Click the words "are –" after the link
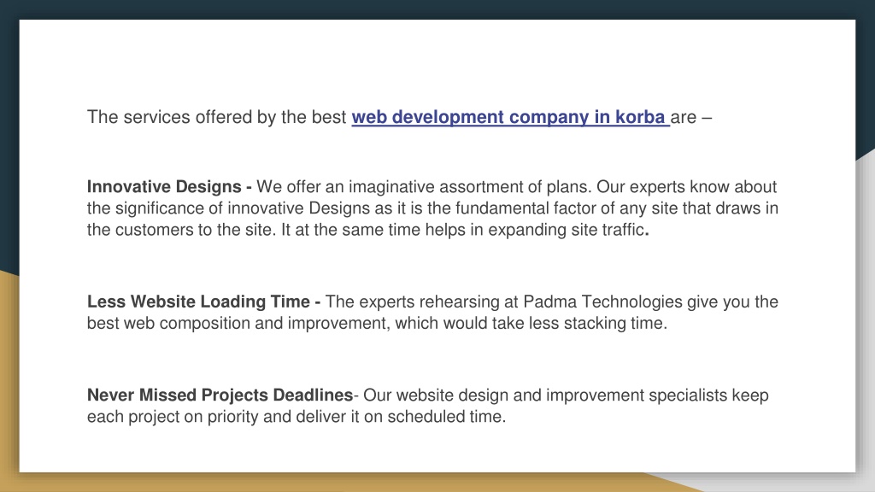Image resolution: width=875 pixels, height=492 pixels. point(691,118)
